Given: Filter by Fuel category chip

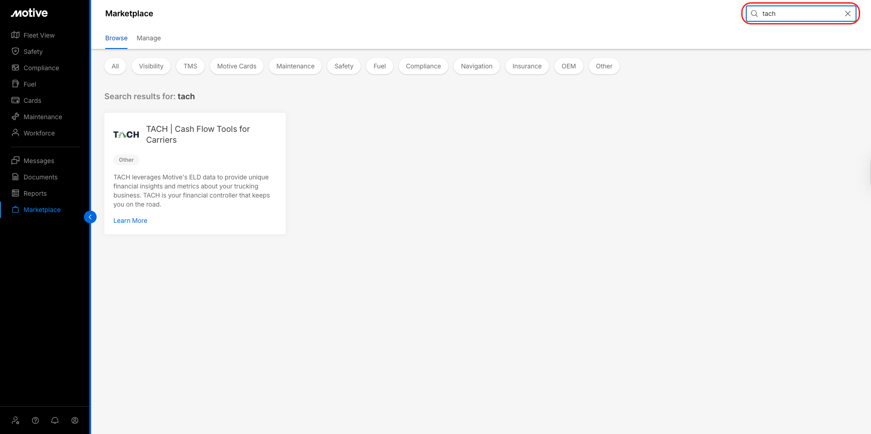Looking at the screenshot, I should [x=380, y=66].
